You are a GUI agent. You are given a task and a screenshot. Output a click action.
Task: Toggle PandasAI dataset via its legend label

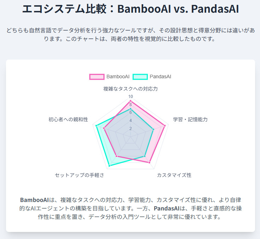coord(160,76)
